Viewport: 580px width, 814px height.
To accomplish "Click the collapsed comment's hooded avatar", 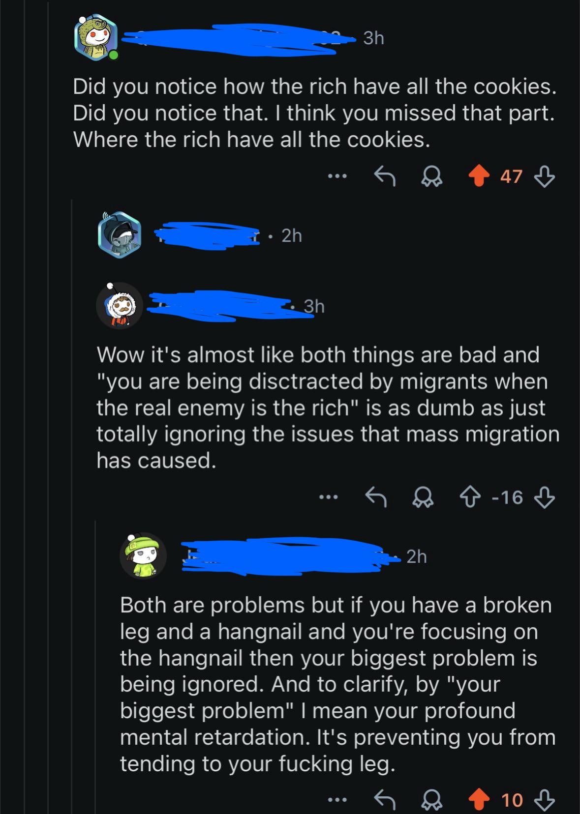I will point(120,235).
